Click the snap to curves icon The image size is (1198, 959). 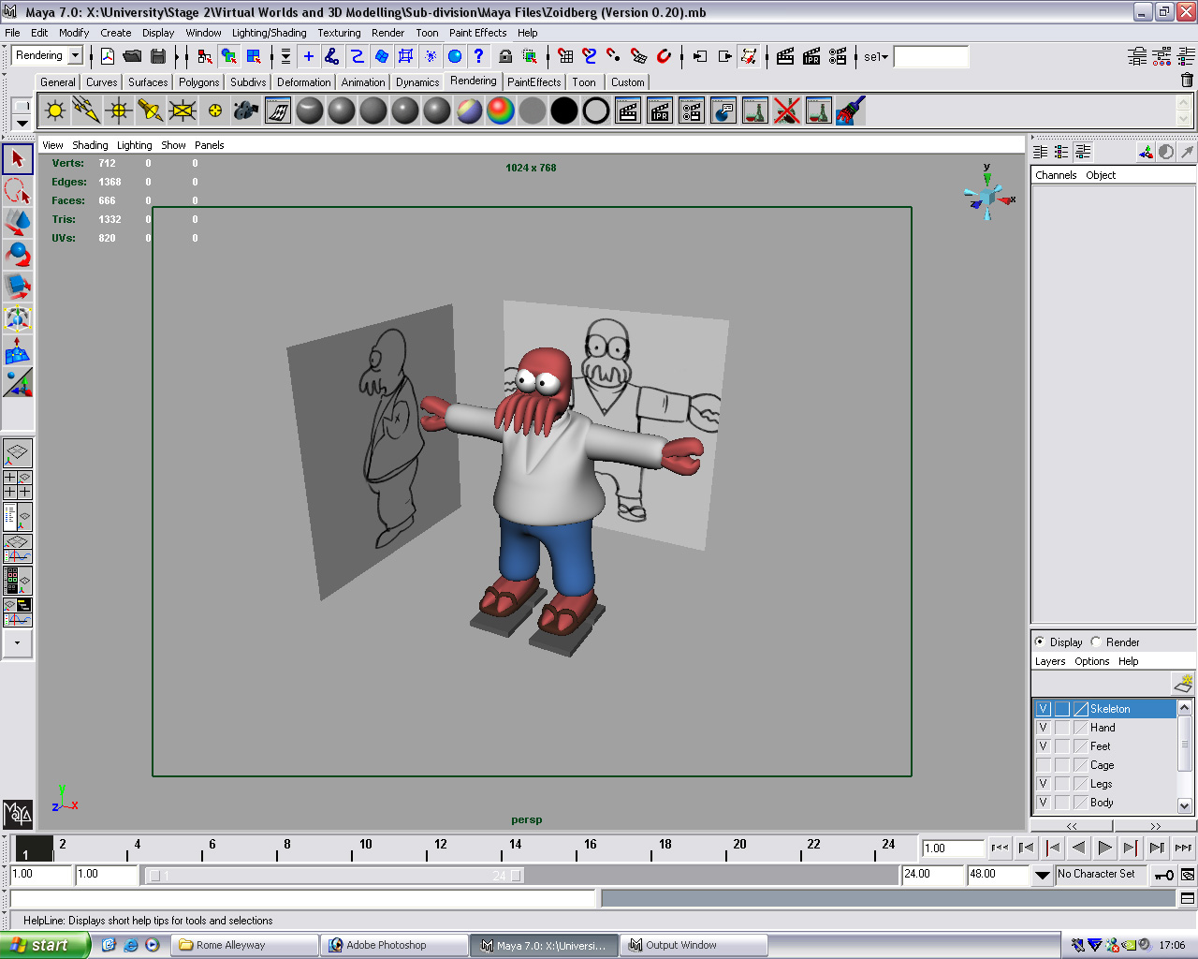point(590,56)
